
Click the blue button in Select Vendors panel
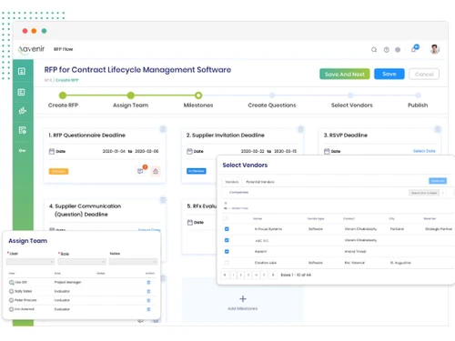click(x=438, y=181)
